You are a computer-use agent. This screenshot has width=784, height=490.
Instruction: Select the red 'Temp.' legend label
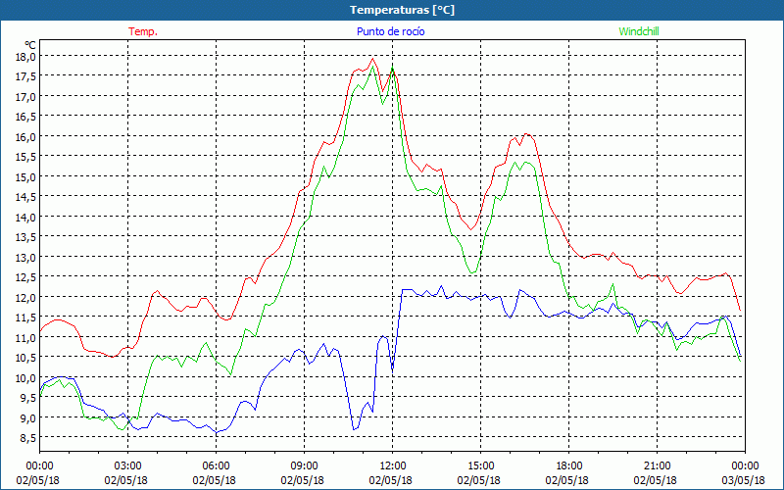click(x=143, y=31)
